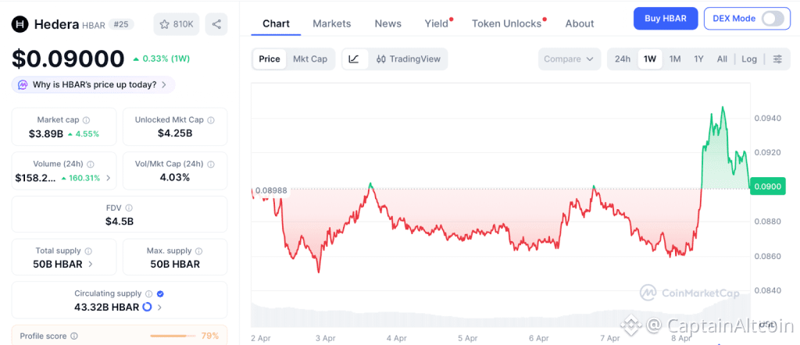Open chart settings sliders icon
This screenshot has width=800, height=345.
(777, 59)
